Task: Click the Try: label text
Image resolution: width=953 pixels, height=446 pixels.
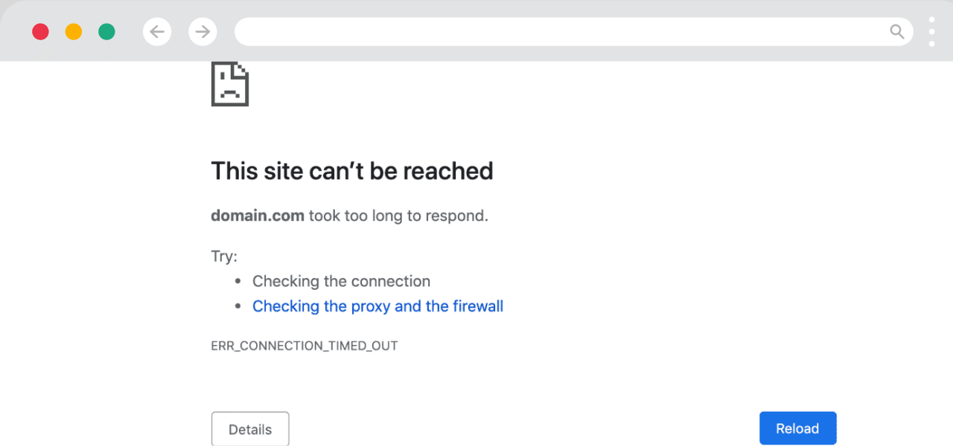Action: pos(224,256)
